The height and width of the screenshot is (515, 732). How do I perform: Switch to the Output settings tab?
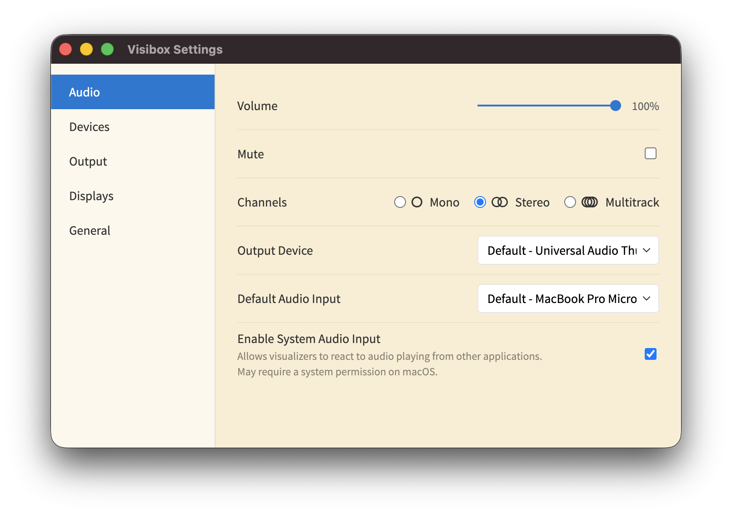pyautogui.click(x=88, y=162)
